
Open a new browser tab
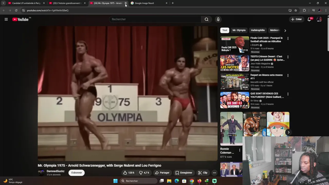pyautogui.click(x=172, y=3)
